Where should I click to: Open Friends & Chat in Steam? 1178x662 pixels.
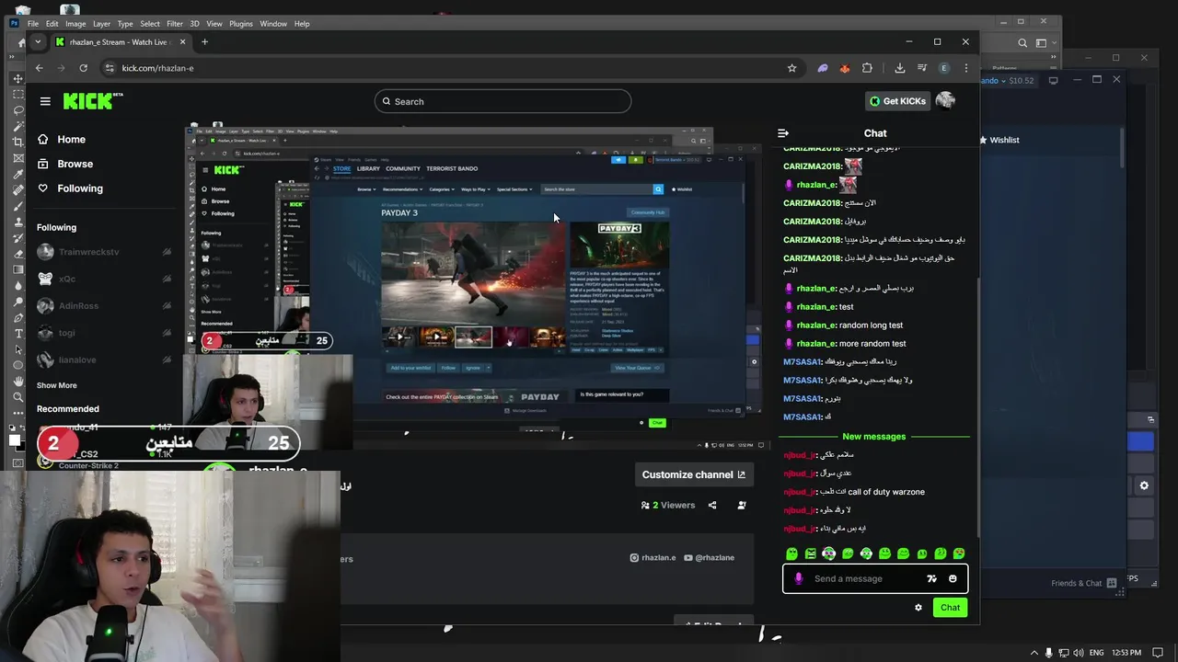coord(1083,583)
